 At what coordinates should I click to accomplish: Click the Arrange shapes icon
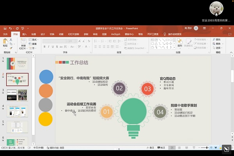pyautogui.click(x=180, y=42)
